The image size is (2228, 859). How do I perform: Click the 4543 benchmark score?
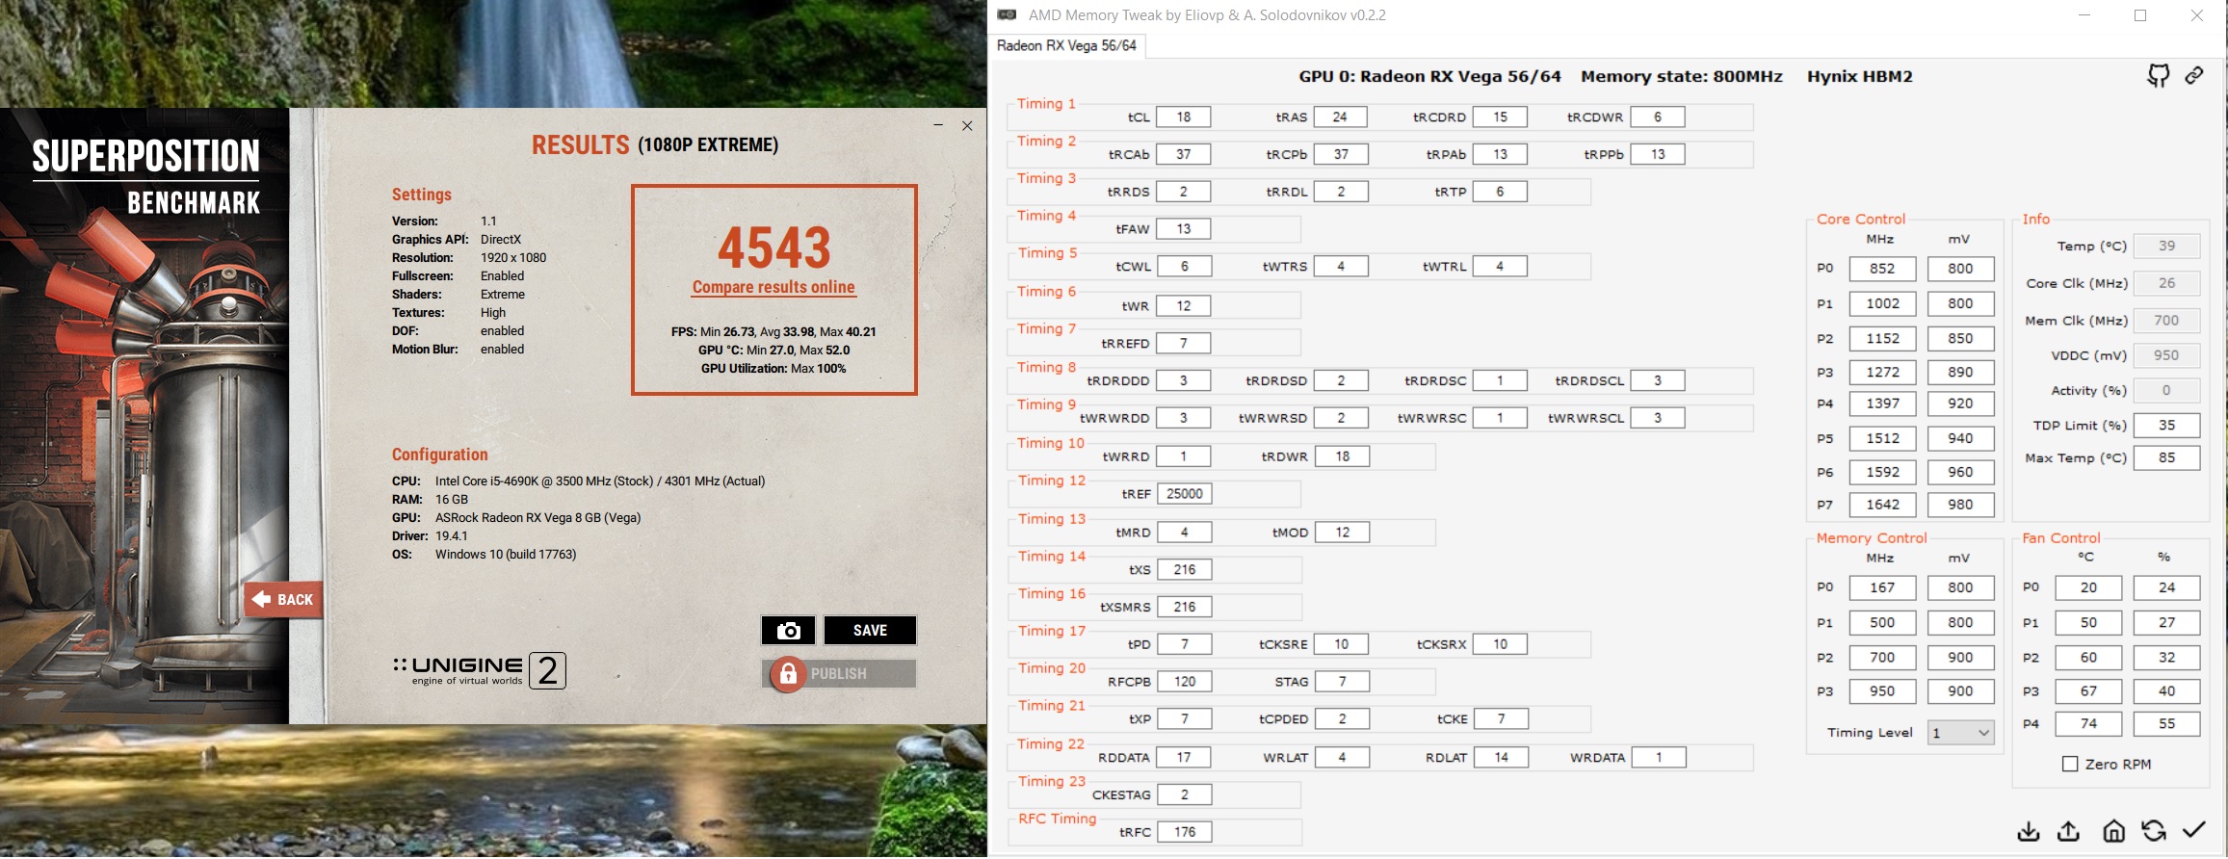coord(773,247)
